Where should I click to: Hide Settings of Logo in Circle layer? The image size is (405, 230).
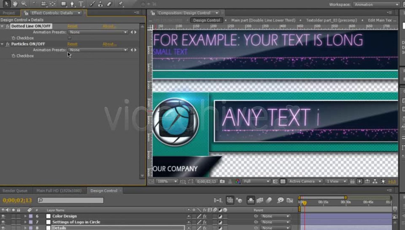[3, 222]
